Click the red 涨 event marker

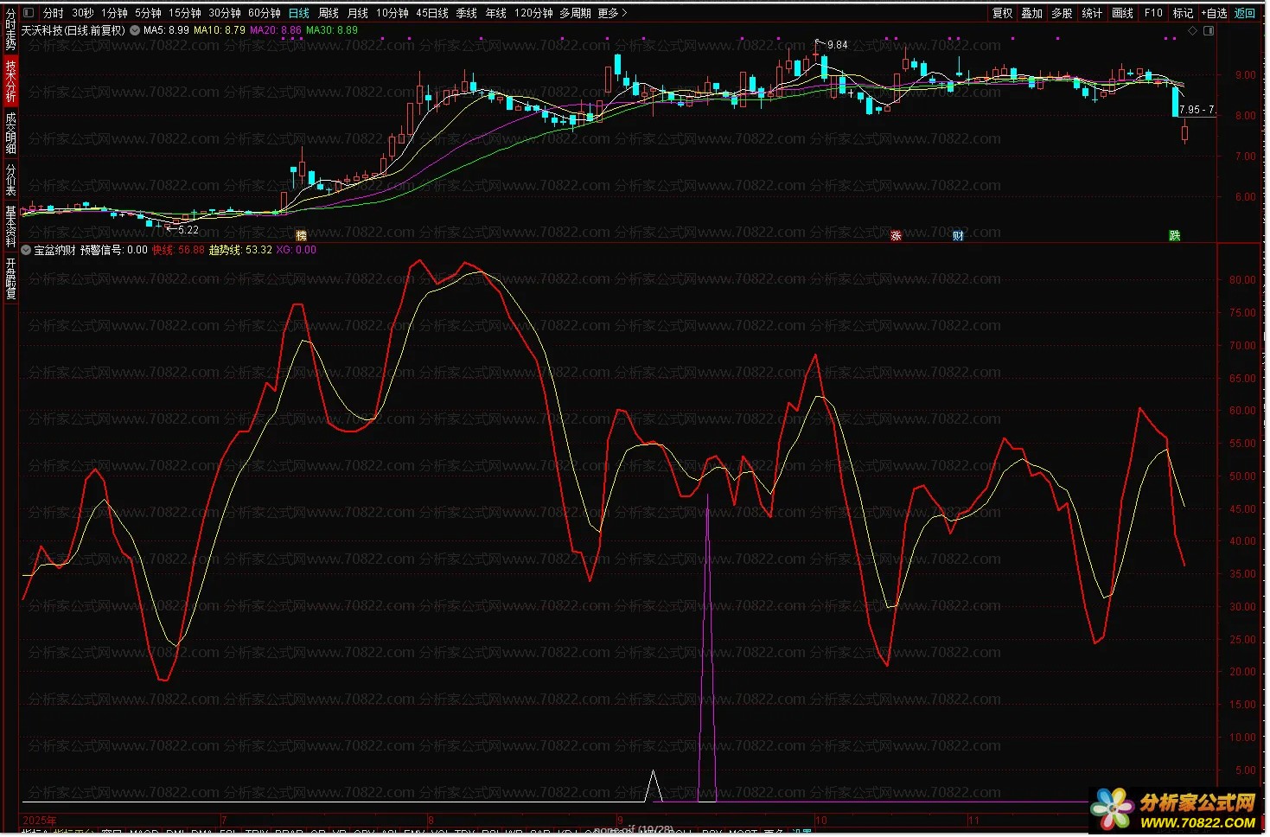click(896, 235)
